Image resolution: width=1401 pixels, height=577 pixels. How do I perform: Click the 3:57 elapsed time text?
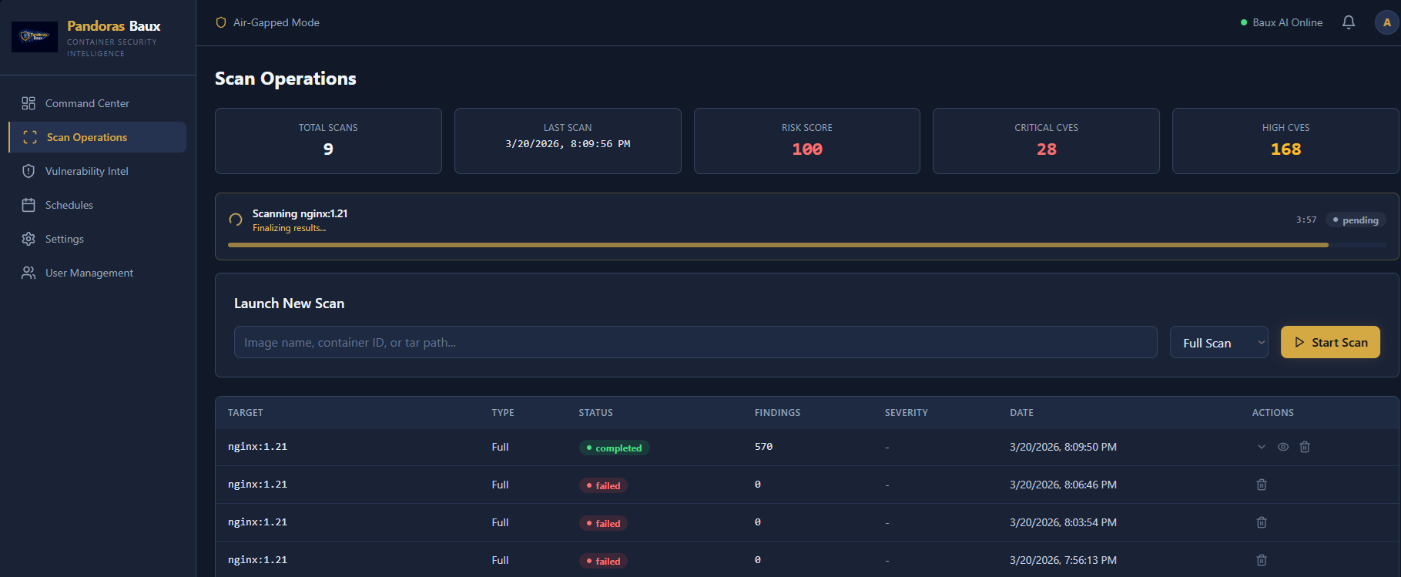pos(1306,220)
